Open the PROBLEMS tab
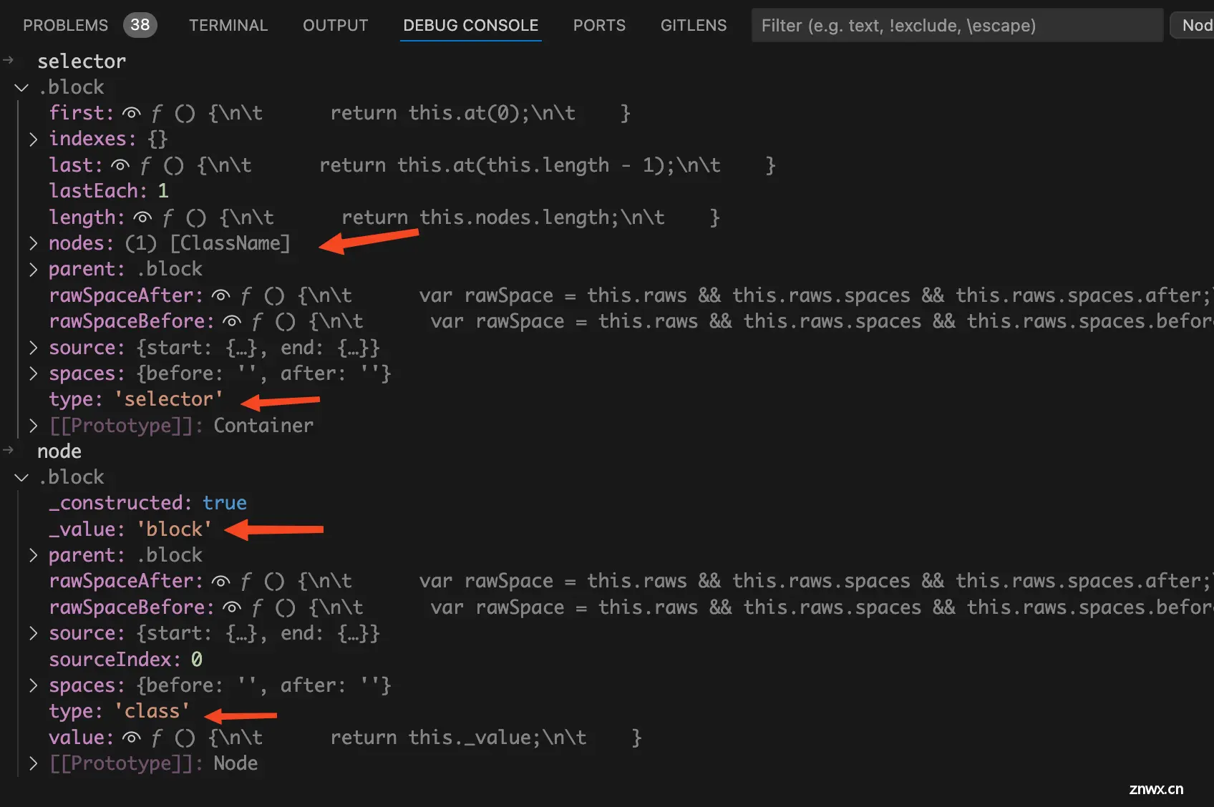Viewport: 1214px width, 807px height. pos(65,25)
